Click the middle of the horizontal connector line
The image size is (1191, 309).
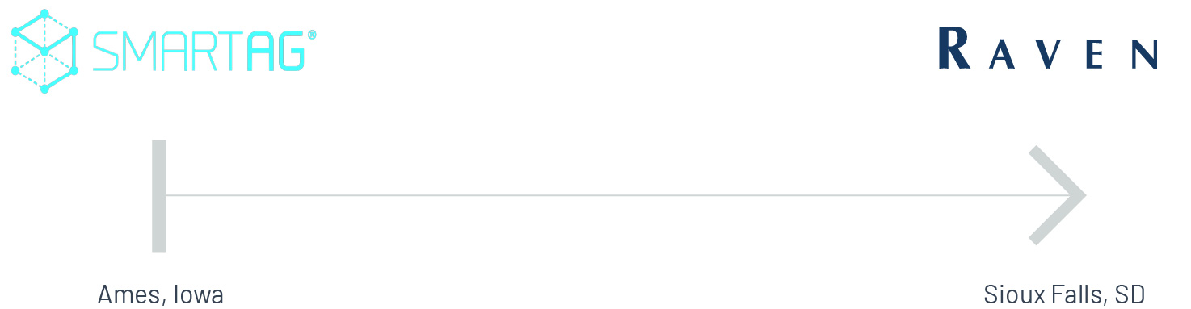tap(622, 195)
